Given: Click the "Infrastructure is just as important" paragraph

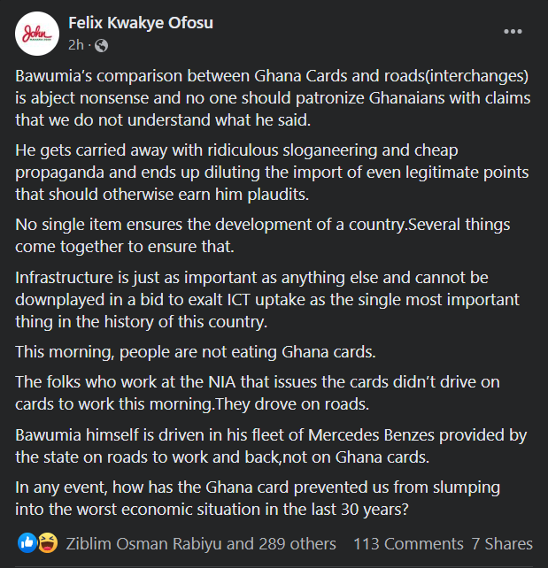Looking at the screenshot, I should pyautogui.click(x=266, y=299).
